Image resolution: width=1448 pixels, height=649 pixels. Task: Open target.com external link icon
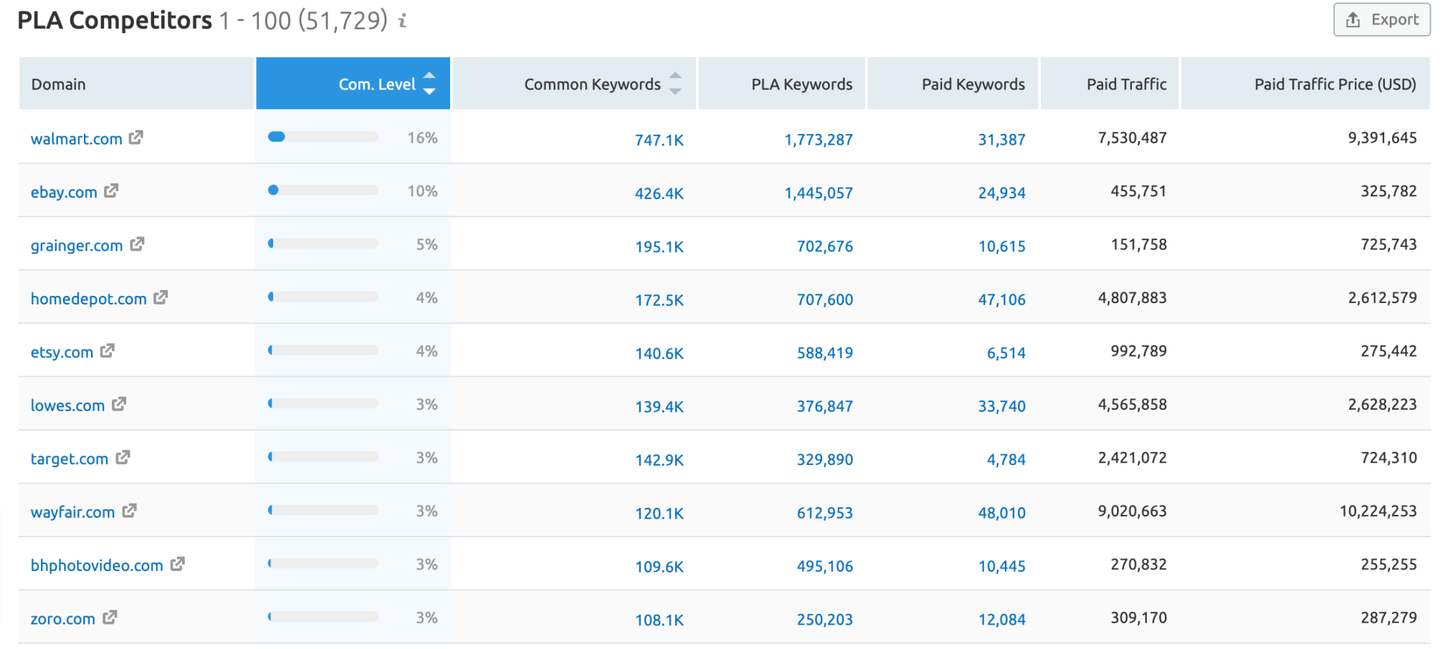click(123, 456)
